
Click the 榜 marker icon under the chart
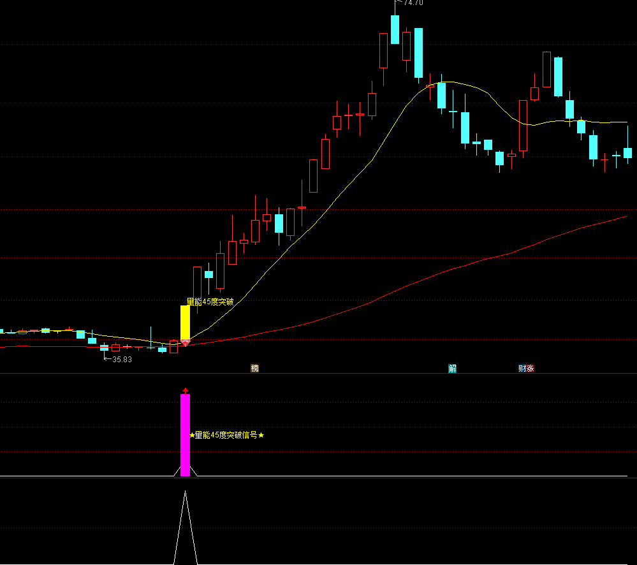pyautogui.click(x=255, y=369)
